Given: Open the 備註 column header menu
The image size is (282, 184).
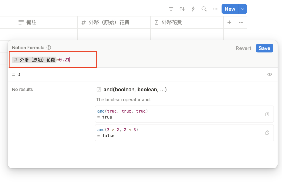Looking at the screenshot, I should click(x=46, y=23).
